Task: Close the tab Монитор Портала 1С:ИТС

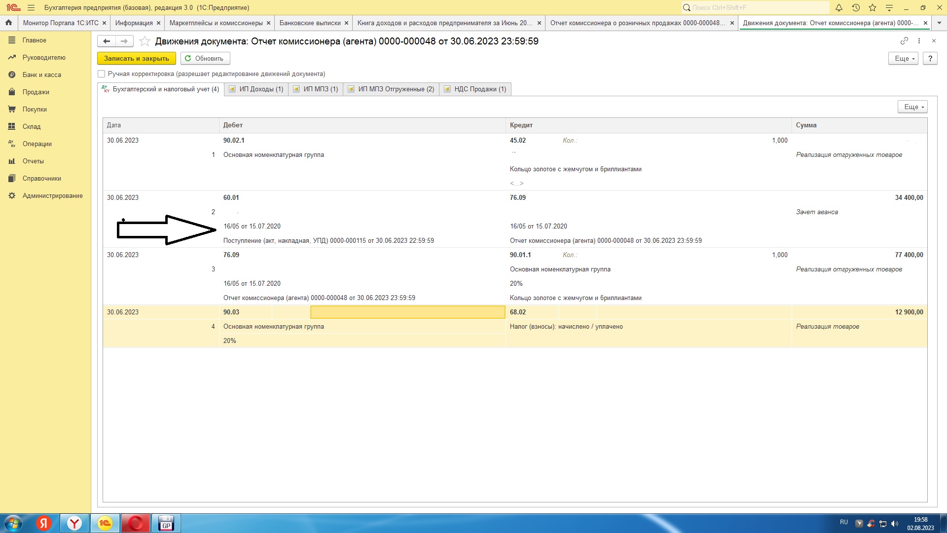Action: [104, 23]
